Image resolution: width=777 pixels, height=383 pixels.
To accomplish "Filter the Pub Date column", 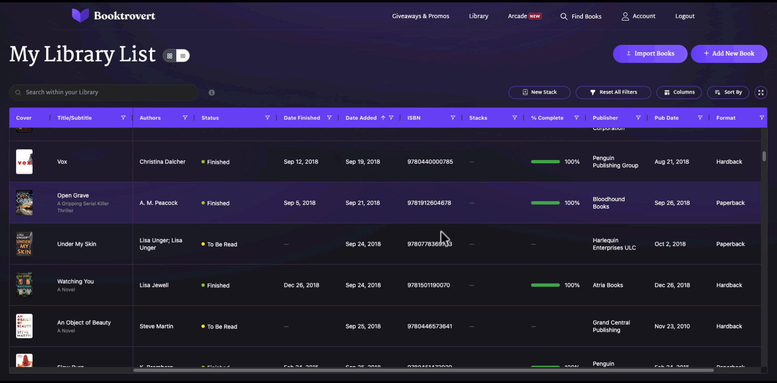I will click(x=700, y=118).
